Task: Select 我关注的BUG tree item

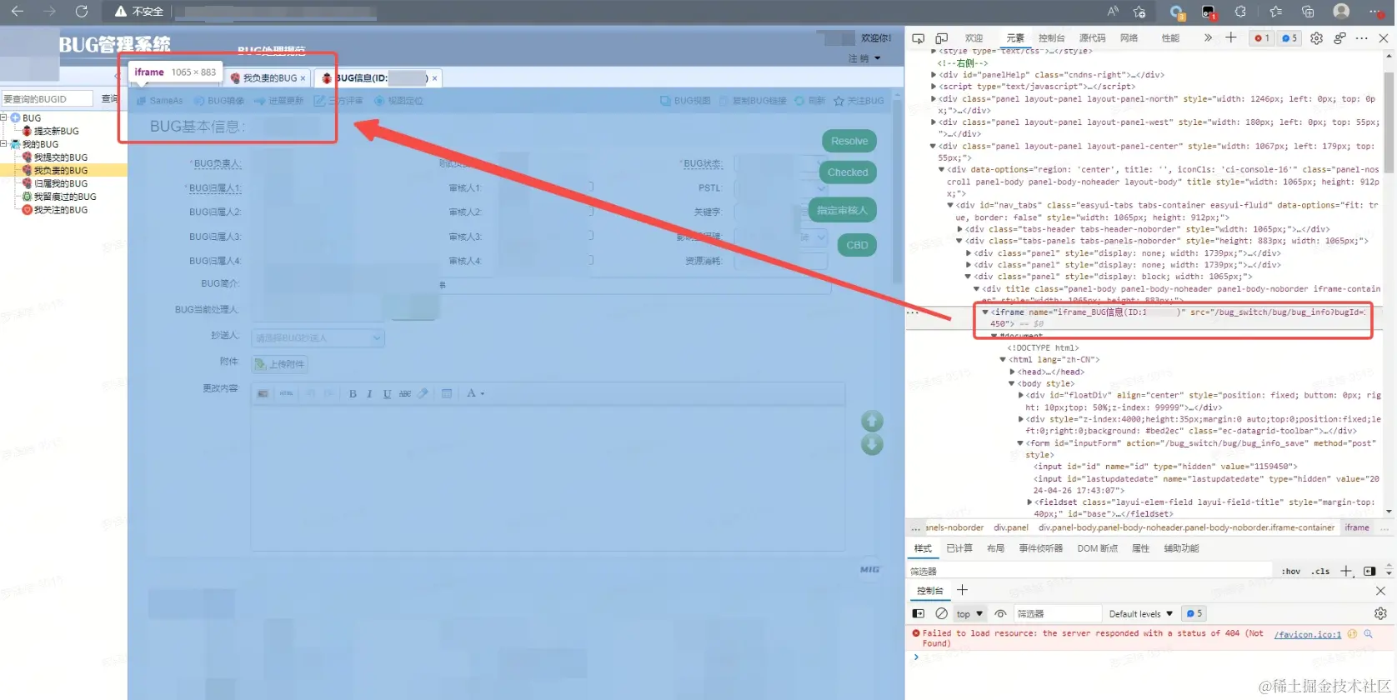Action: [60, 210]
